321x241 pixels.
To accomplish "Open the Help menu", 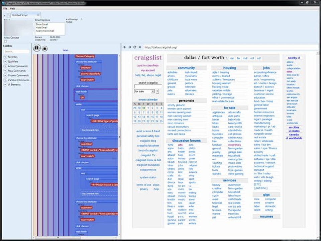I will click(12, 9).
